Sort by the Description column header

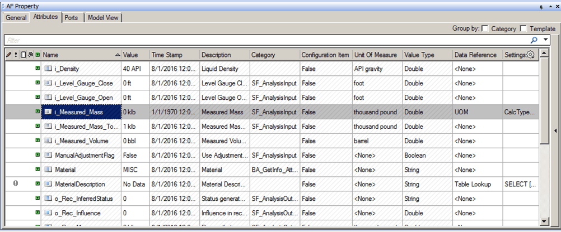(x=225, y=55)
